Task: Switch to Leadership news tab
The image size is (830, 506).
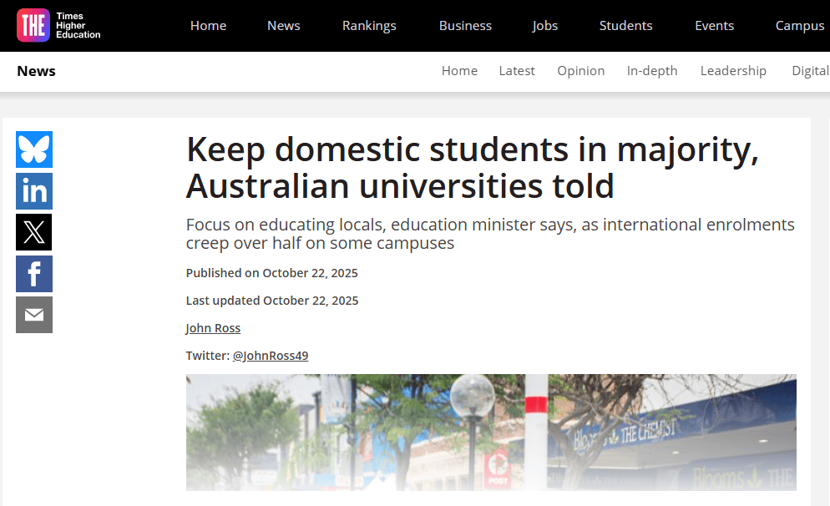Action: [733, 71]
